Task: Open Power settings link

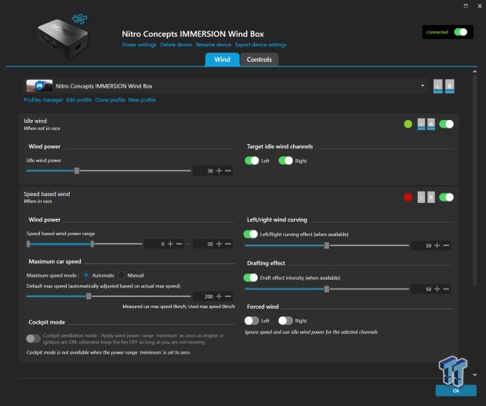Action: pos(139,45)
